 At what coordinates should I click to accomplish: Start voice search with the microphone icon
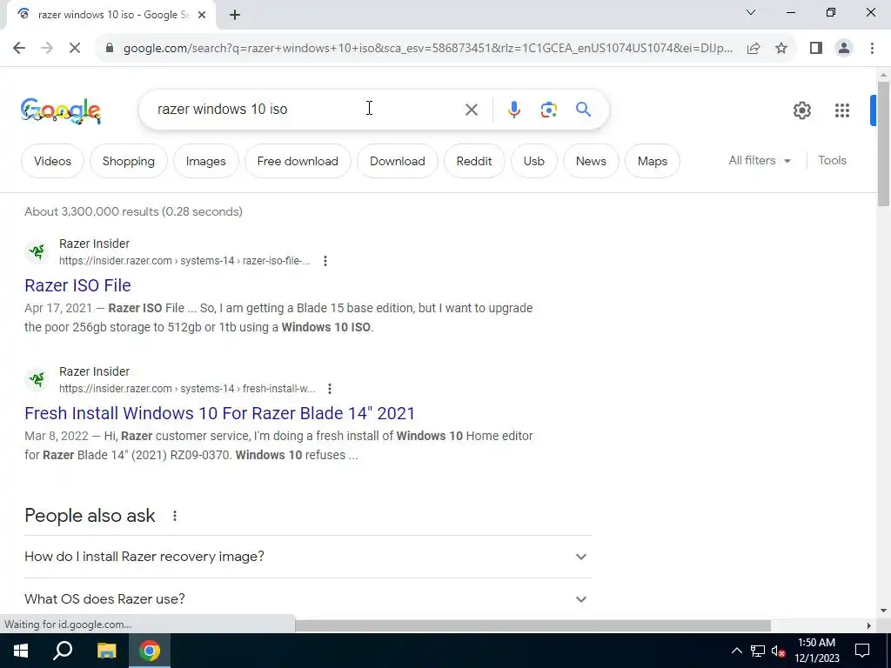point(513,110)
